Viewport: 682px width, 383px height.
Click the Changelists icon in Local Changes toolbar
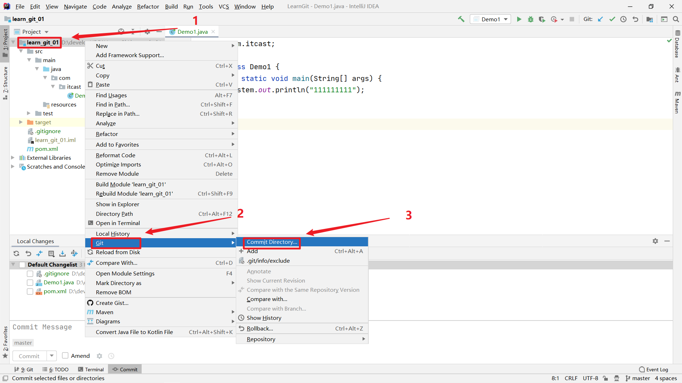[51, 253]
